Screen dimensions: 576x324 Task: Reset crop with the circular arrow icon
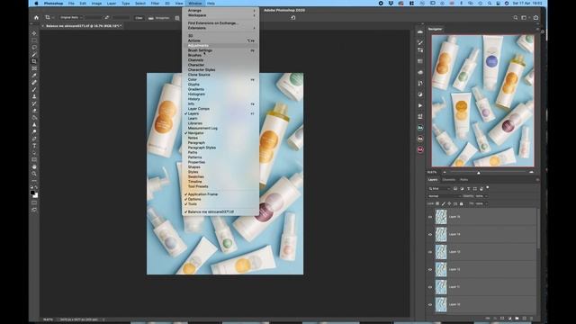293,17
